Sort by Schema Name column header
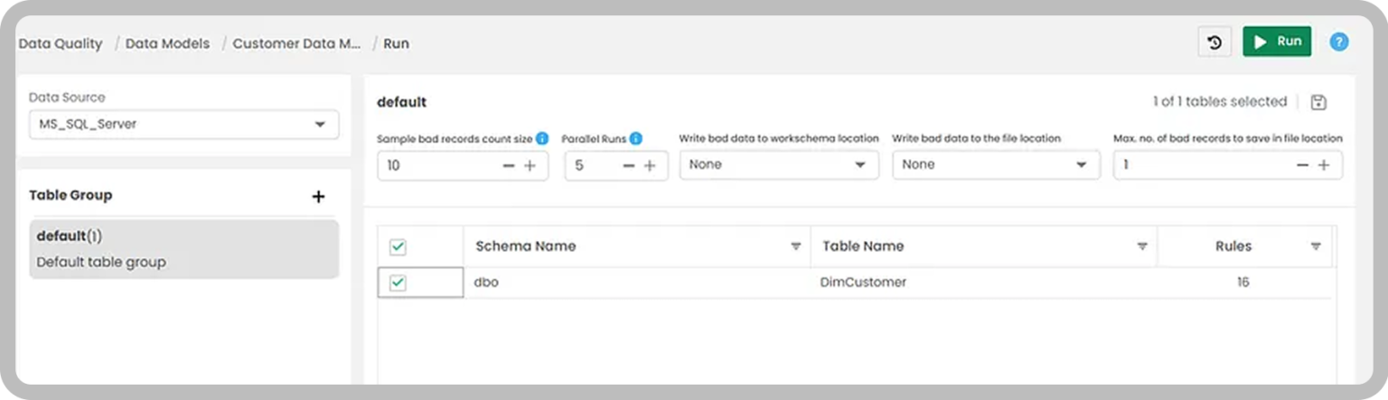 coord(526,247)
